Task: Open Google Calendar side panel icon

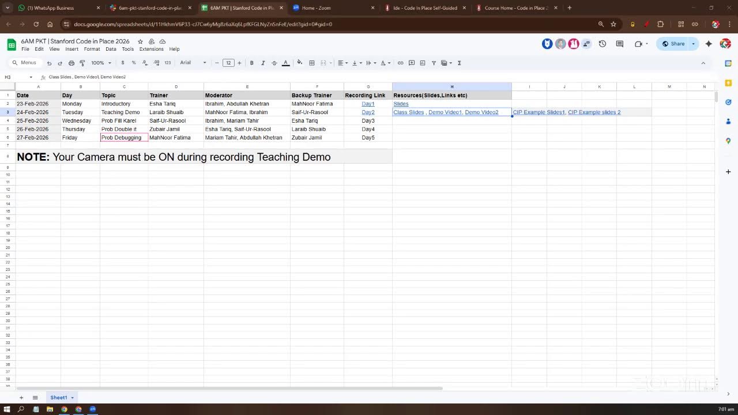Action: (728, 63)
